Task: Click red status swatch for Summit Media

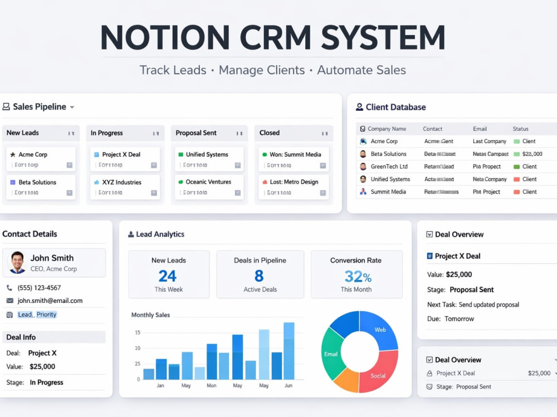Action: [x=517, y=192]
